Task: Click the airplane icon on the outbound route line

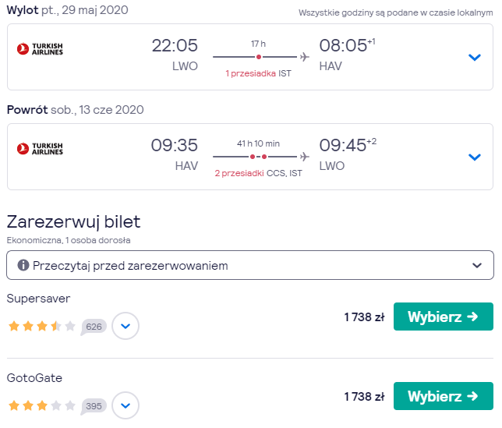Action: [x=305, y=57]
